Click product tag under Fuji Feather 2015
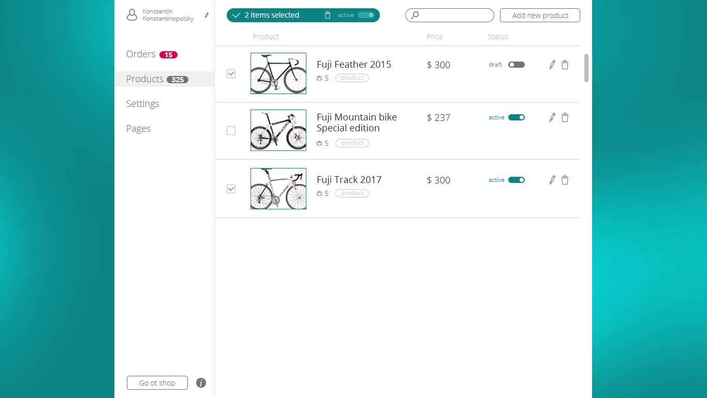The width and height of the screenshot is (707, 398). (x=352, y=78)
